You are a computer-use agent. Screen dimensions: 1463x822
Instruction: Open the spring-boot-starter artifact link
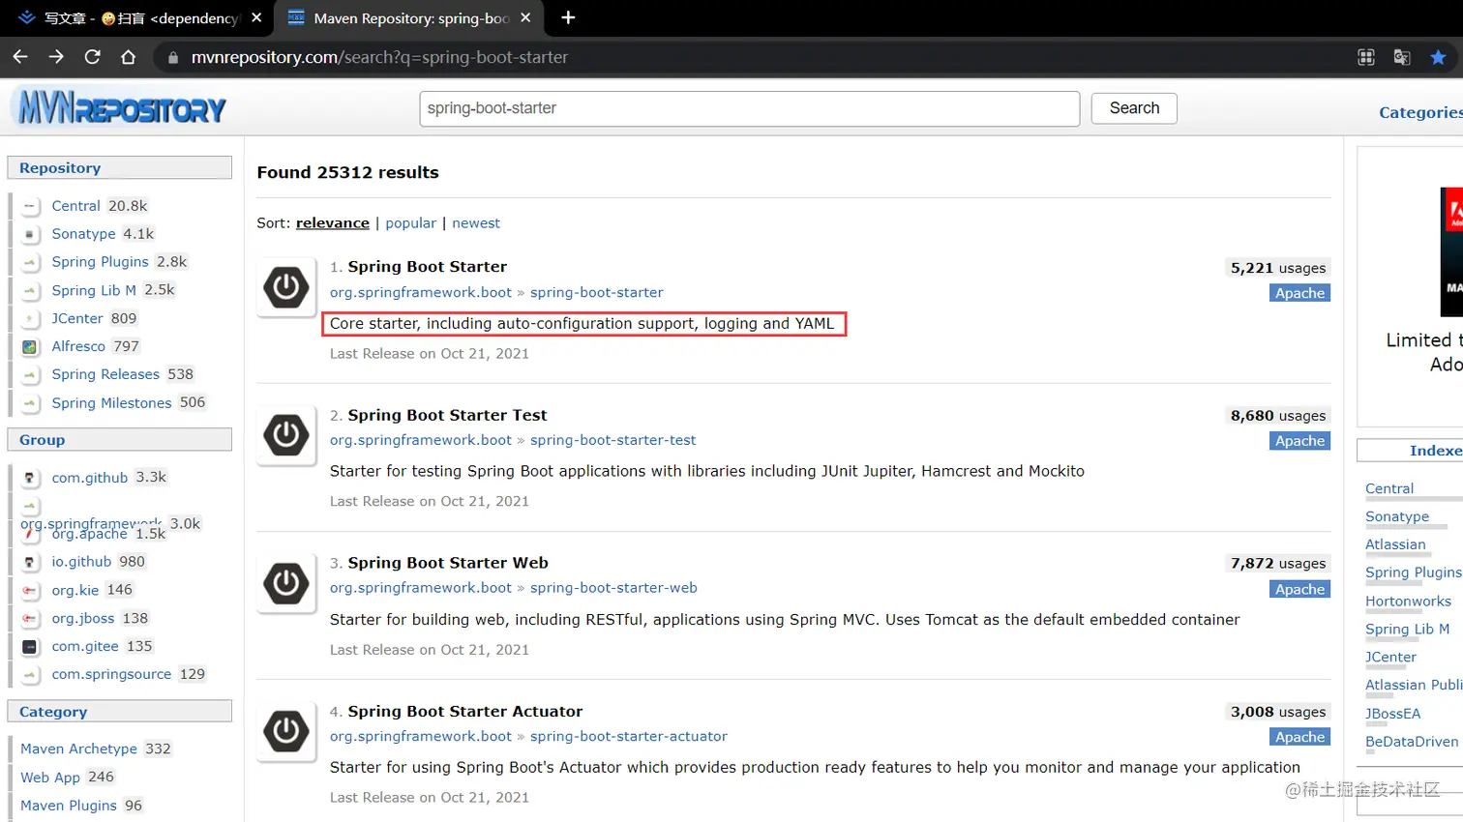point(597,292)
